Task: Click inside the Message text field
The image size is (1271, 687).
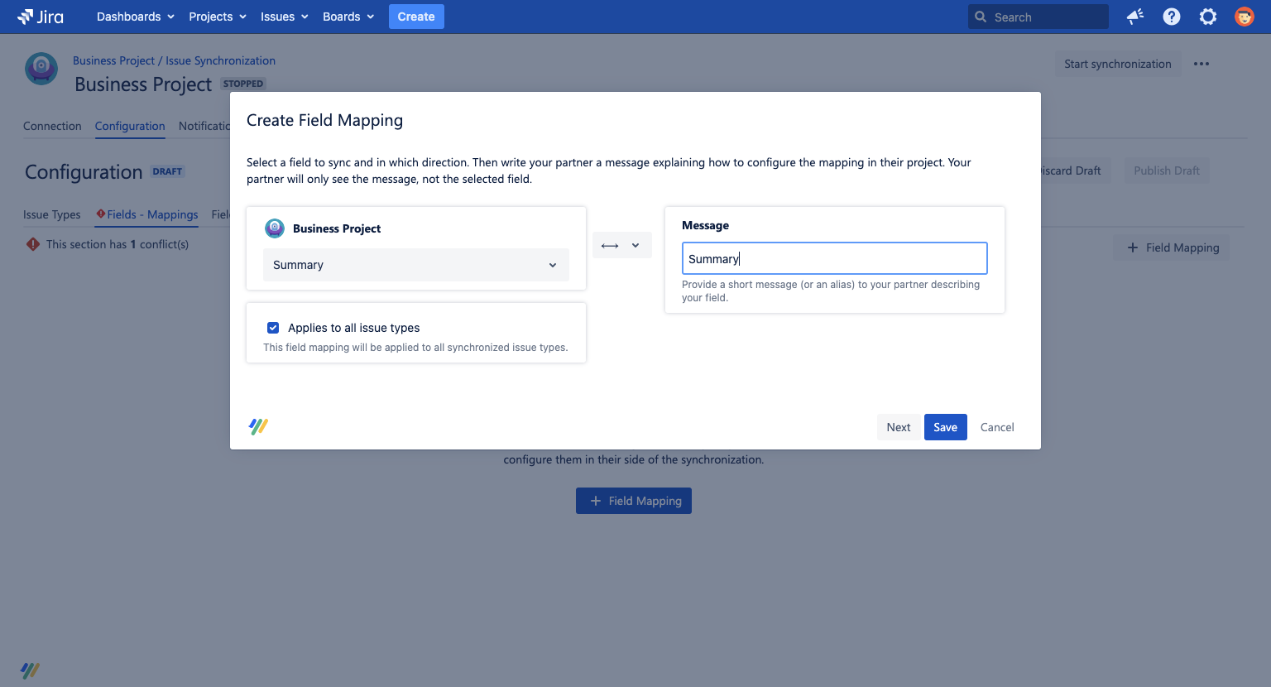Action: [834, 258]
